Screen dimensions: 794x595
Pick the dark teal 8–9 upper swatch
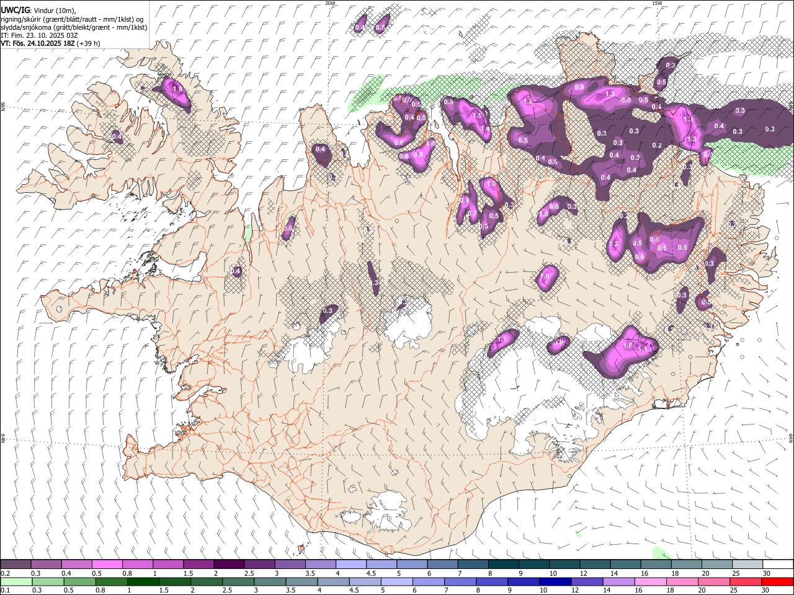pyautogui.click(x=503, y=565)
